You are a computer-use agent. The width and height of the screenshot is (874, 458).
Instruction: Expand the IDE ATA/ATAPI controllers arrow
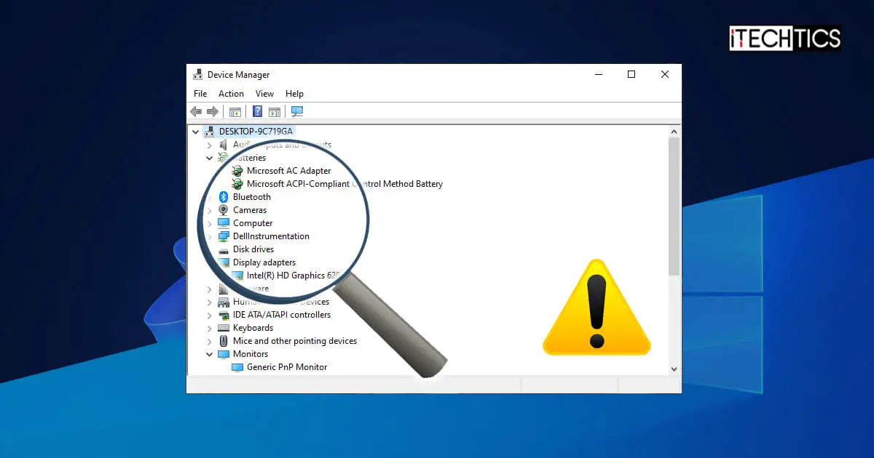[210, 315]
